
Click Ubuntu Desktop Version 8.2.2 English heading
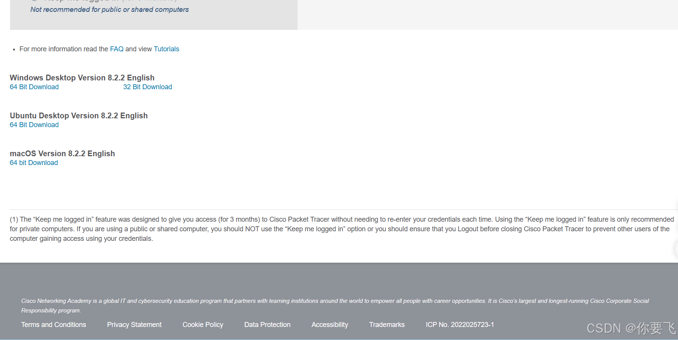79,116
